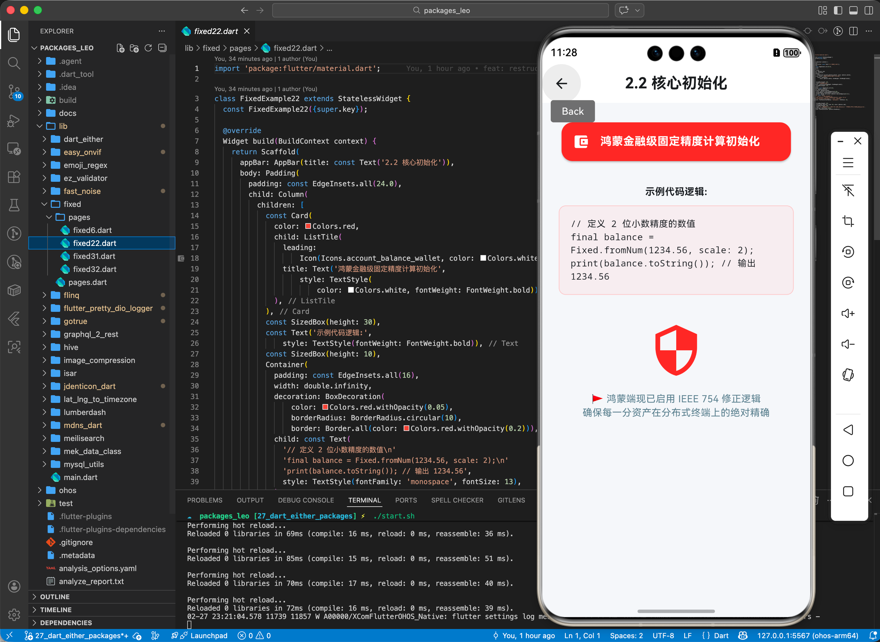Expand the OUTLINE section
The width and height of the screenshot is (880, 642).
55,596
